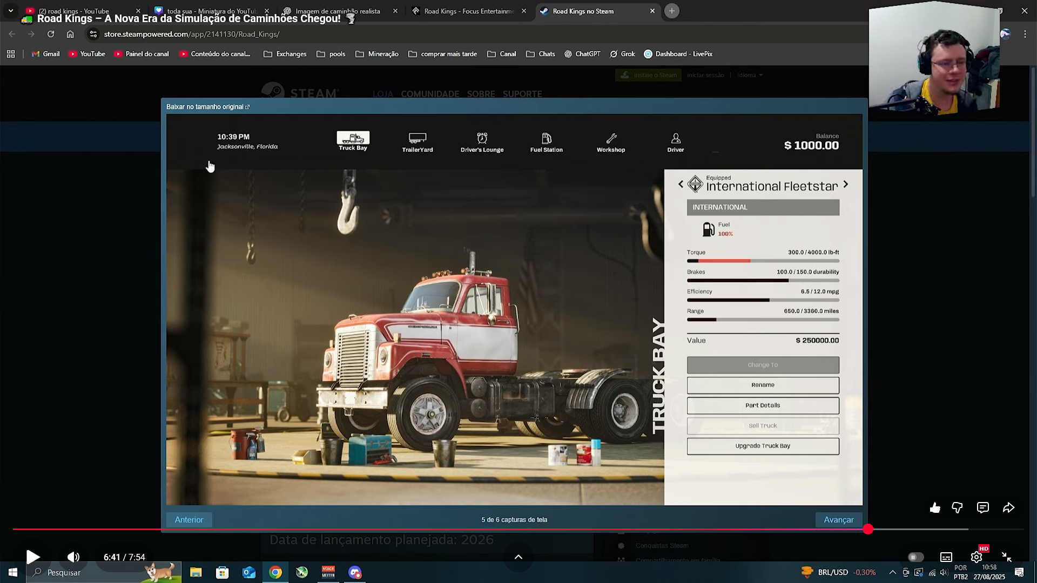Focus the browser address bar URL
The width and height of the screenshot is (1037, 583).
coord(192,34)
